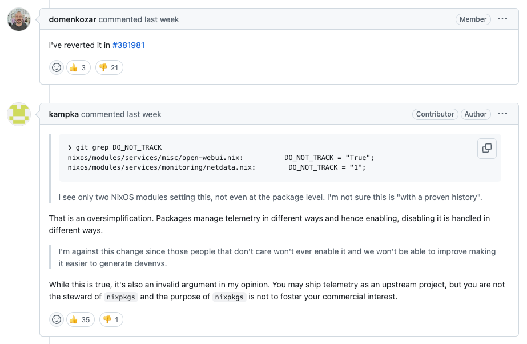The height and width of the screenshot is (344, 527).
Task: Toggle thumbs up reaction showing 35
Action: pos(81,319)
